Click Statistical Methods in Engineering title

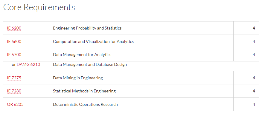84,91
